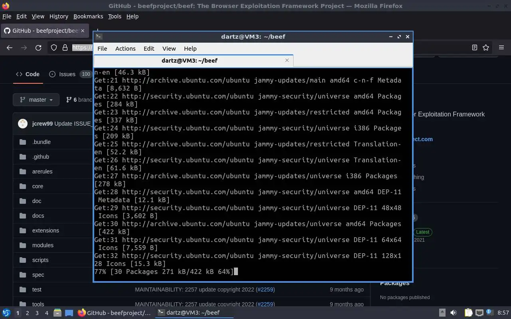This screenshot has width=511, height=319.
Task: Toggle reader view in Firefox
Action: (474, 47)
